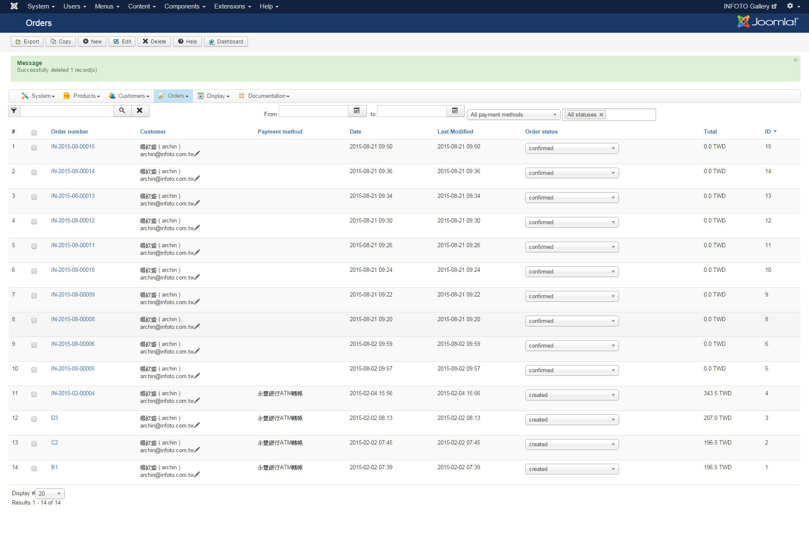
Task: Select checkbox for order IN-2015-08-00014
Action: click(34, 172)
